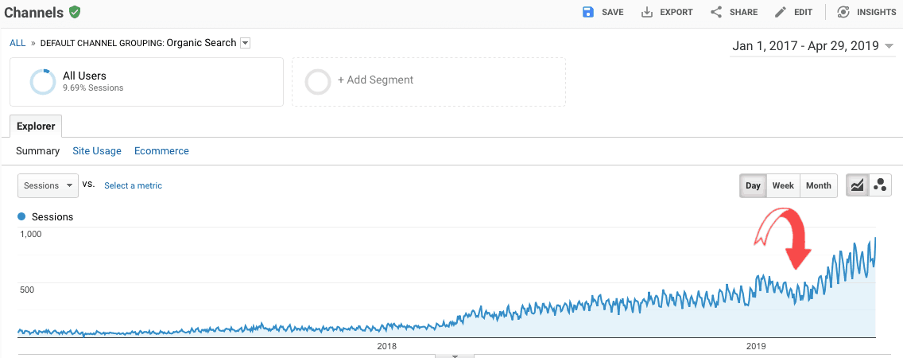Image resolution: width=903 pixels, height=358 pixels.
Task: Expand the Organic Search channel grouping dropdown
Action: coord(246,43)
